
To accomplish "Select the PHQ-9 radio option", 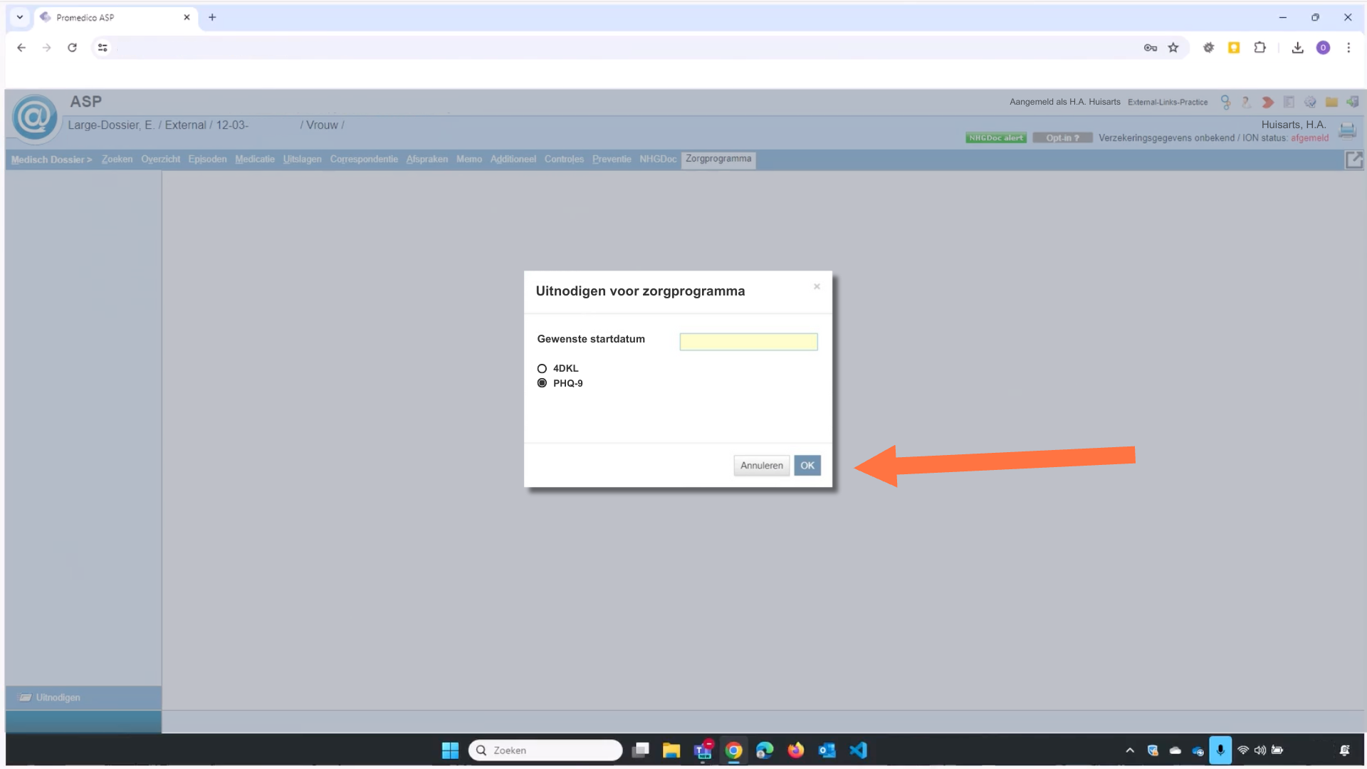I will click(542, 383).
